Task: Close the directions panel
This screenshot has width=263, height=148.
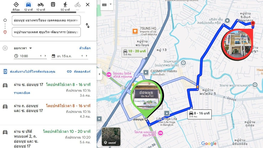Action: (x=88, y=4)
